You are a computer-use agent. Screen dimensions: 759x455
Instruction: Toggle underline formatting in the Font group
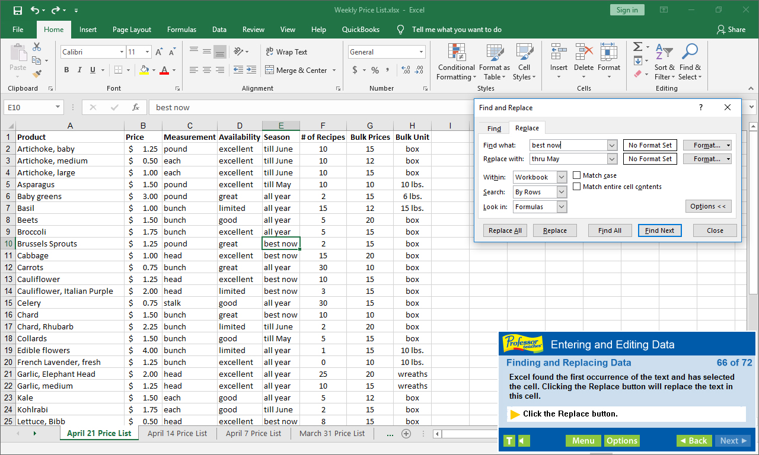tap(93, 70)
